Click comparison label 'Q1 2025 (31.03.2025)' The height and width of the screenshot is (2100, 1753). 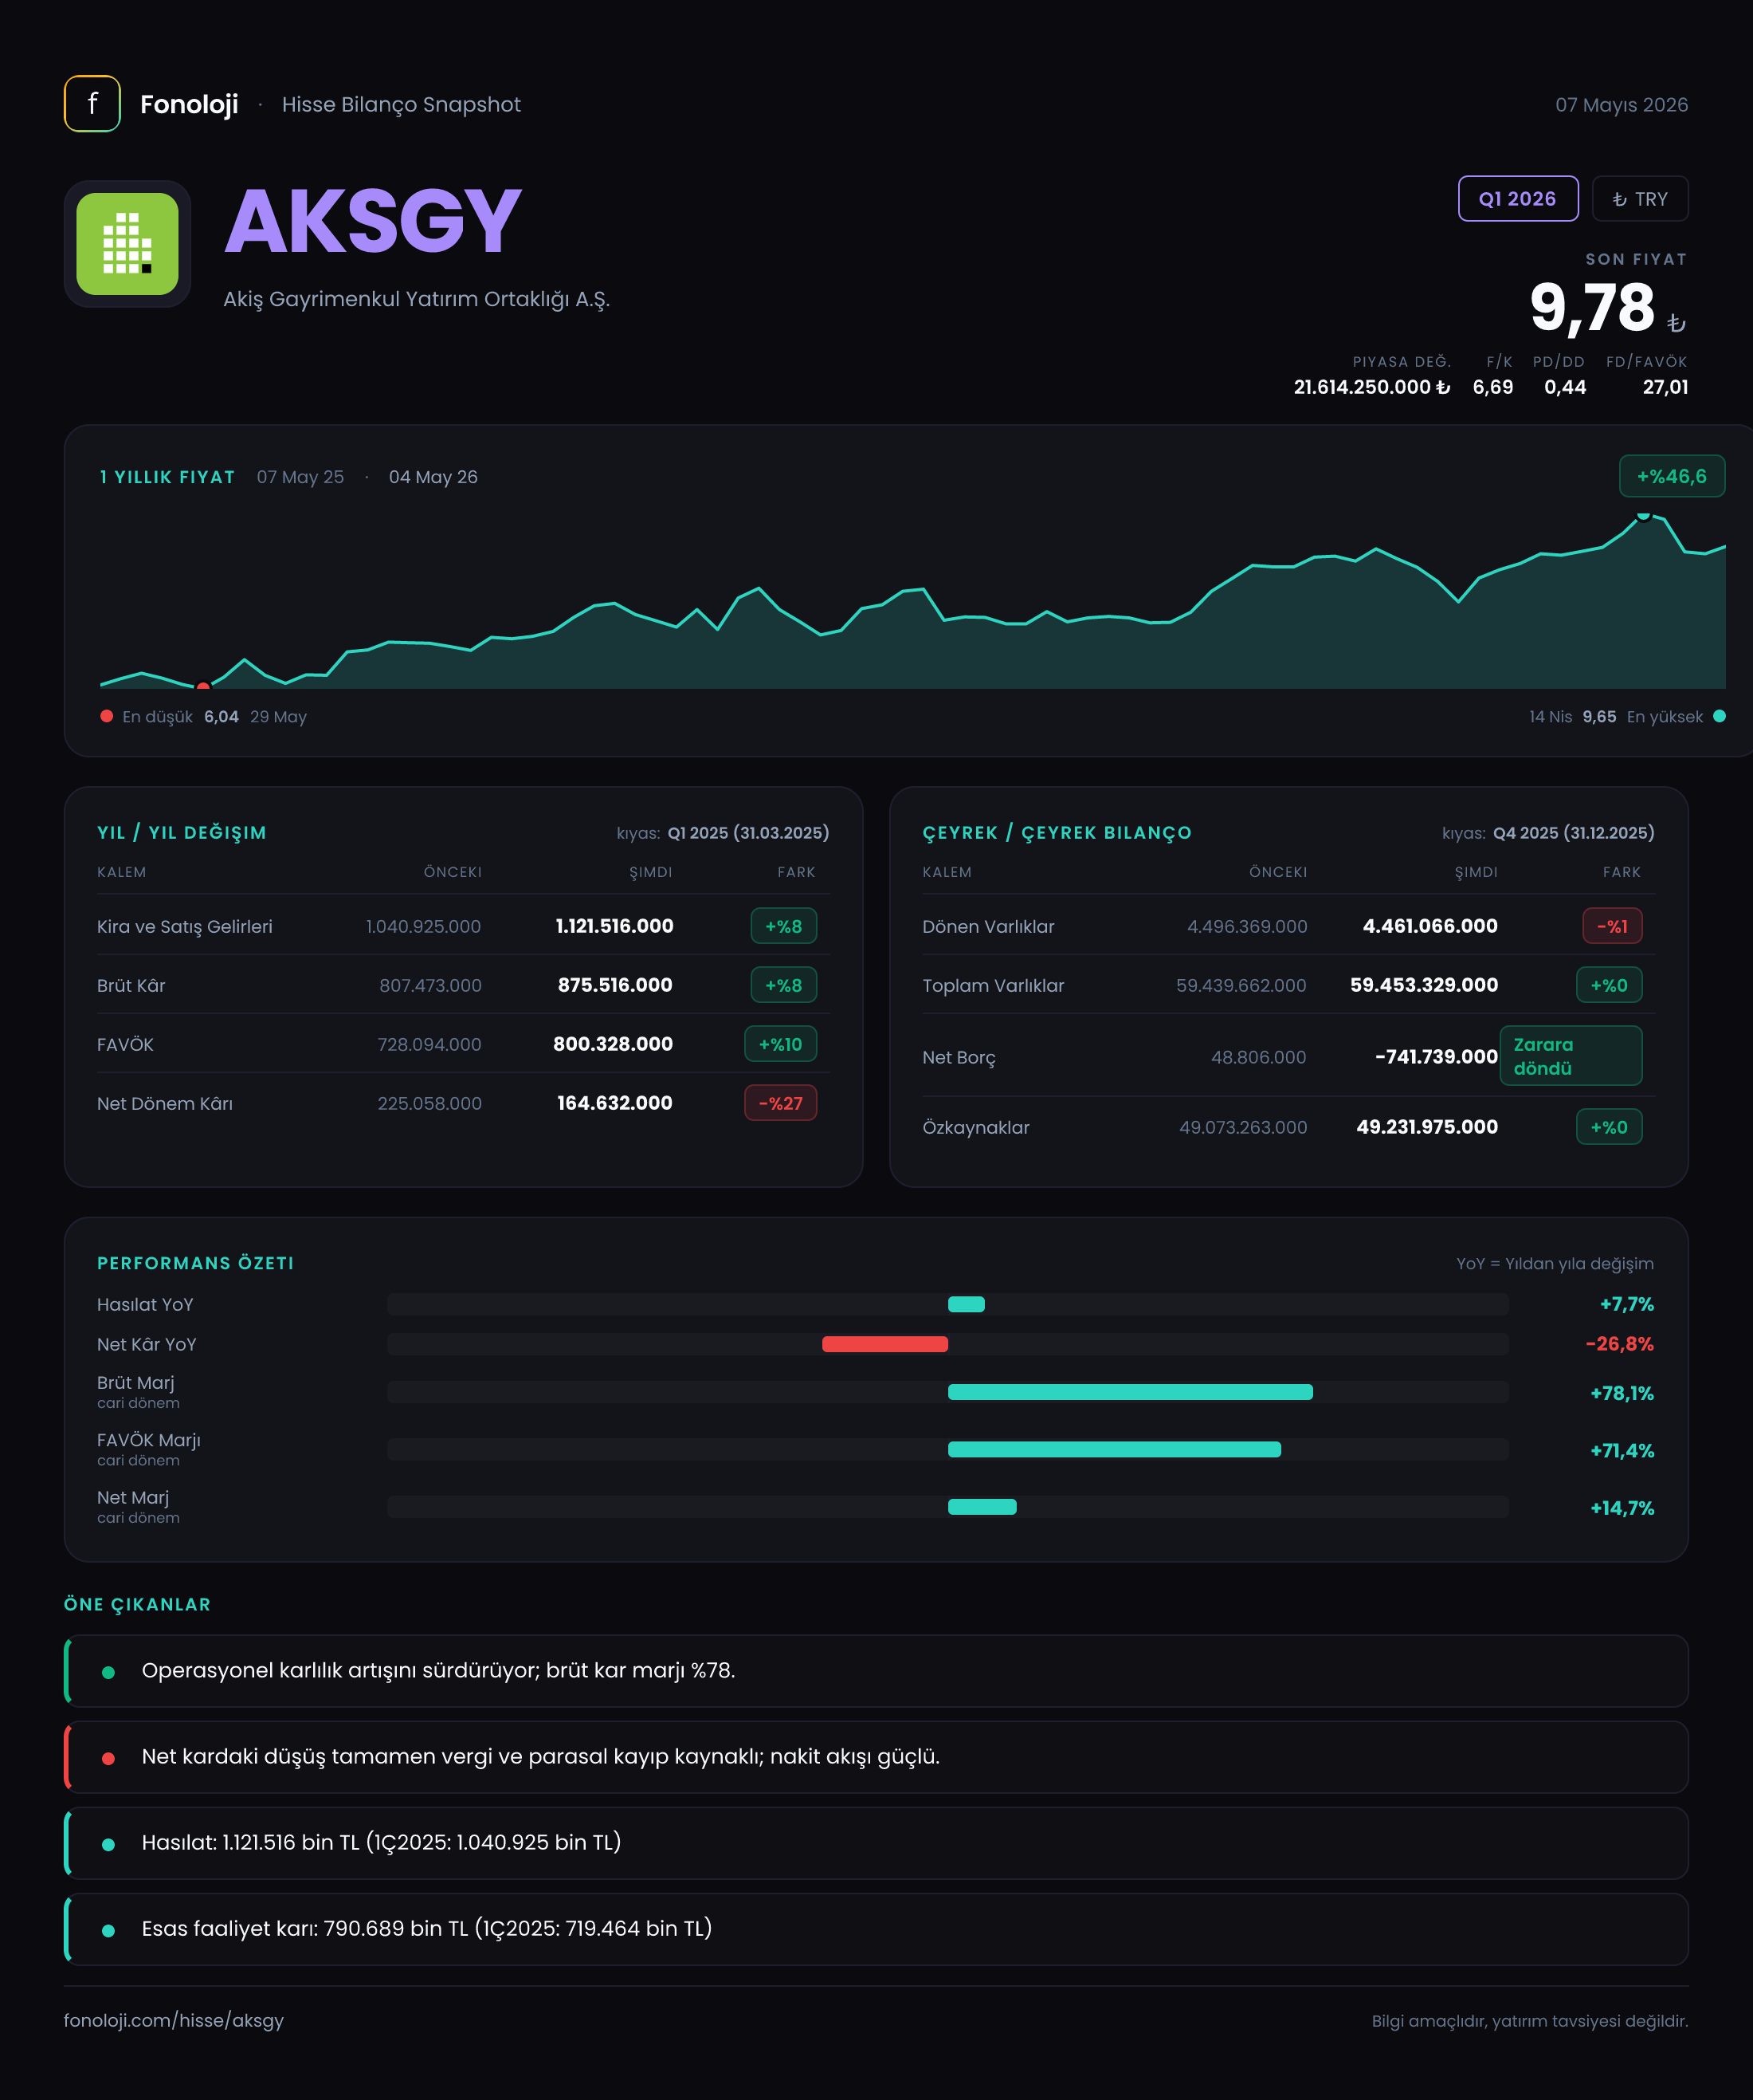pyautogui.click(x=748, y=833)
